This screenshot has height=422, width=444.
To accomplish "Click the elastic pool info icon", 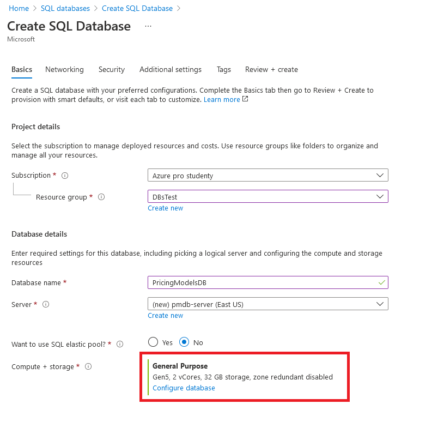I will pos(120,344).
